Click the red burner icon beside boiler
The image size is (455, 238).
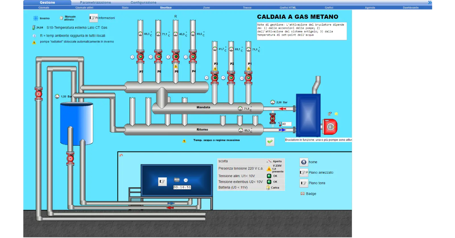pyautogui.click(x=330, y=127)
